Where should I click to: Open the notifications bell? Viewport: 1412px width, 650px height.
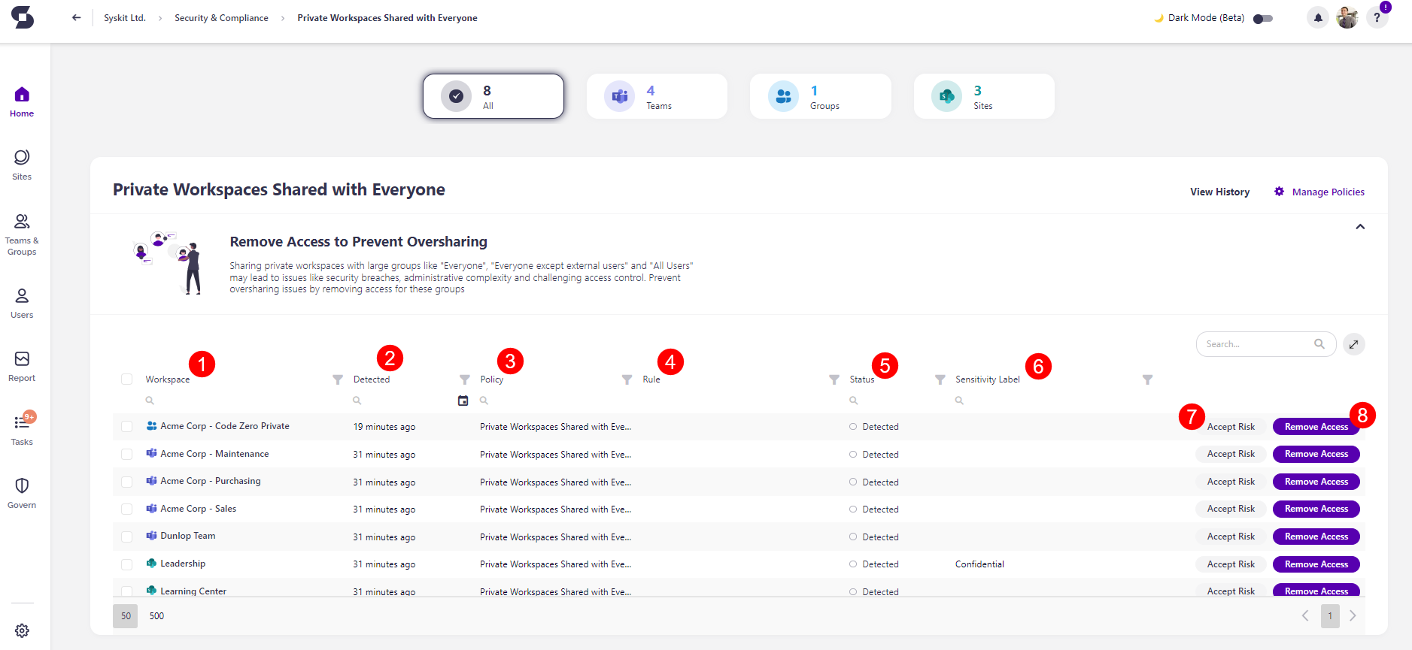coord(1317,17)
